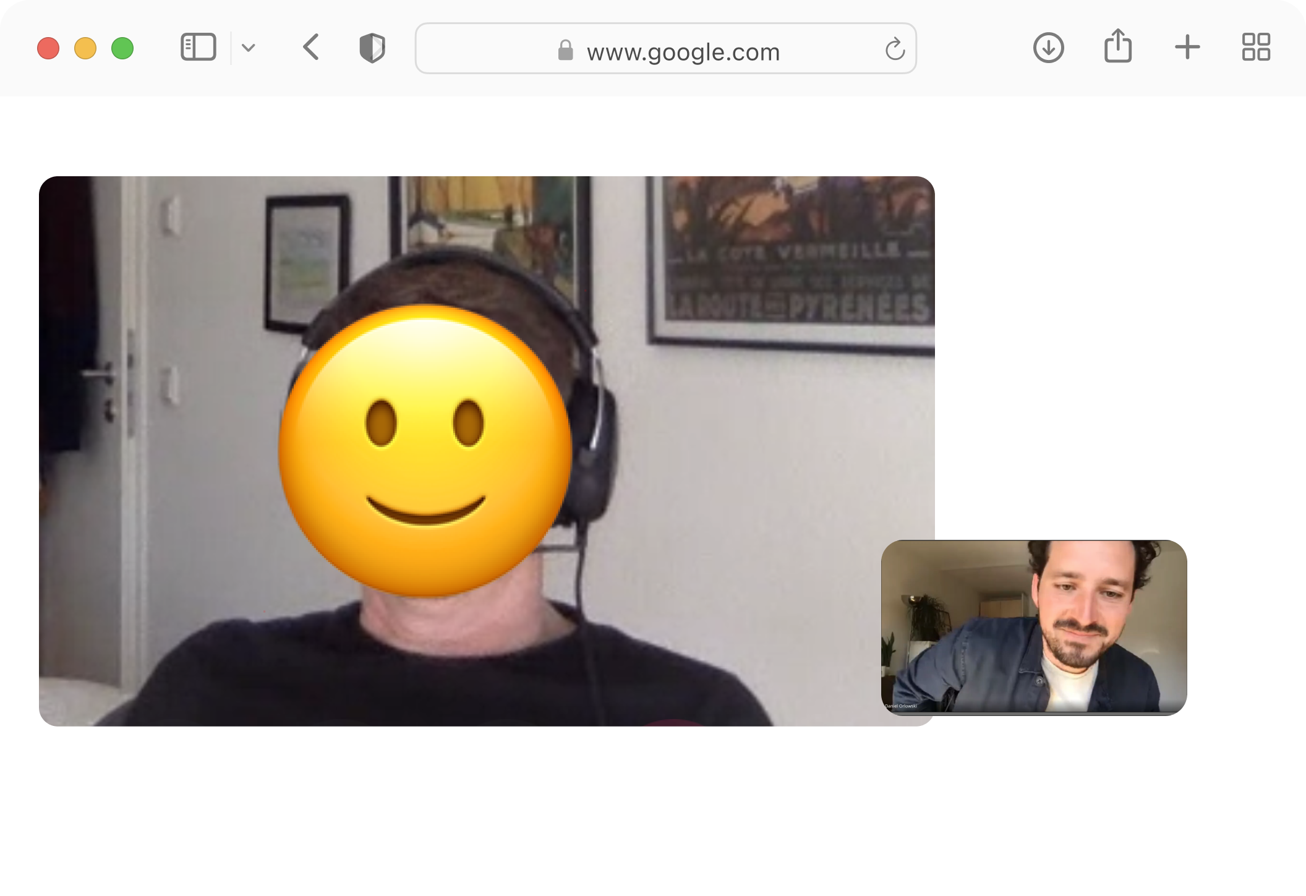This screenshot has height=896, width=1306.
Task: Expand the tab group chevron dropdown
Action: (x=249, y=48)
